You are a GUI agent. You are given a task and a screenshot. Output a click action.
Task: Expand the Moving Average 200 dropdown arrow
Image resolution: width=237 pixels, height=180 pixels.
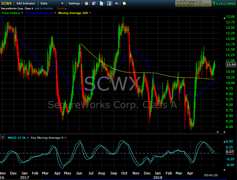pos(90,13)
